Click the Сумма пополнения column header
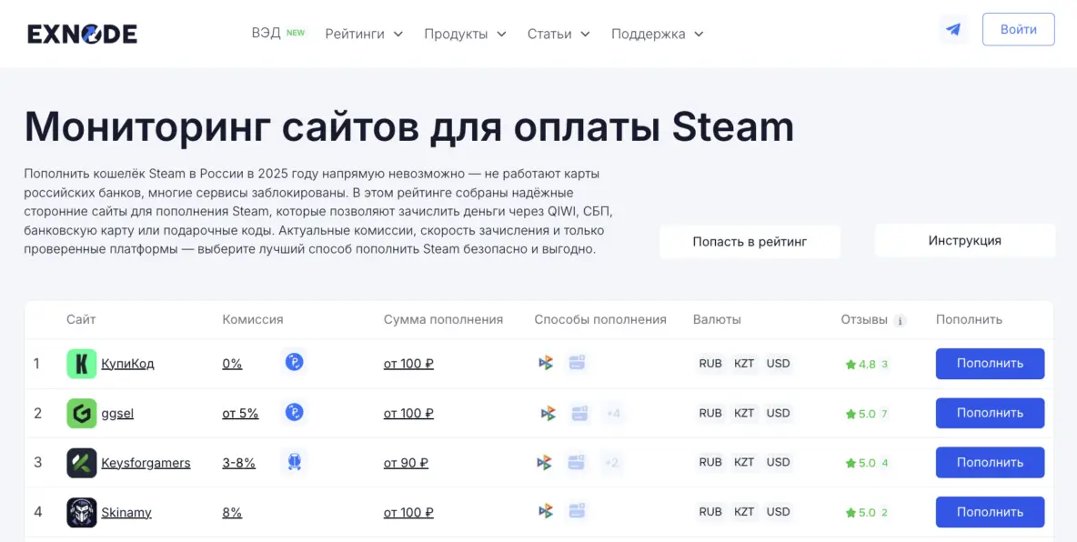The image size is (1077, 542). (443, 319)
